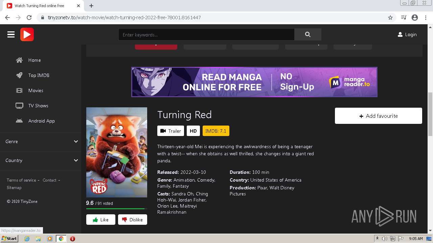
Task: Click the Read Manga banner ad
Action: coord(254,82)
